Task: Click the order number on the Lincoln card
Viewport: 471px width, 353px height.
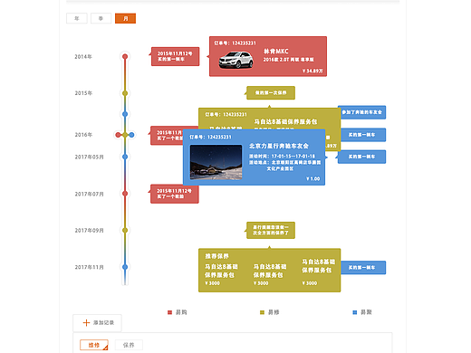Action: pos(235,43)
